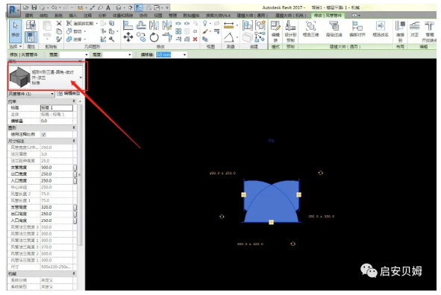The width and height of the screenshot is (441, 295).
Task: Click the red X Delete tool
Action: [x=195, y=39]
